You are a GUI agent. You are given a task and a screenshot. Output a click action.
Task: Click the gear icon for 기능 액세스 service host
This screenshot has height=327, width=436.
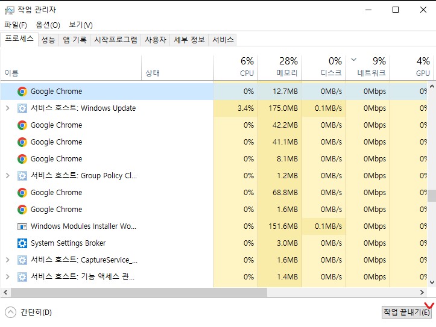[x=22, y=277]
